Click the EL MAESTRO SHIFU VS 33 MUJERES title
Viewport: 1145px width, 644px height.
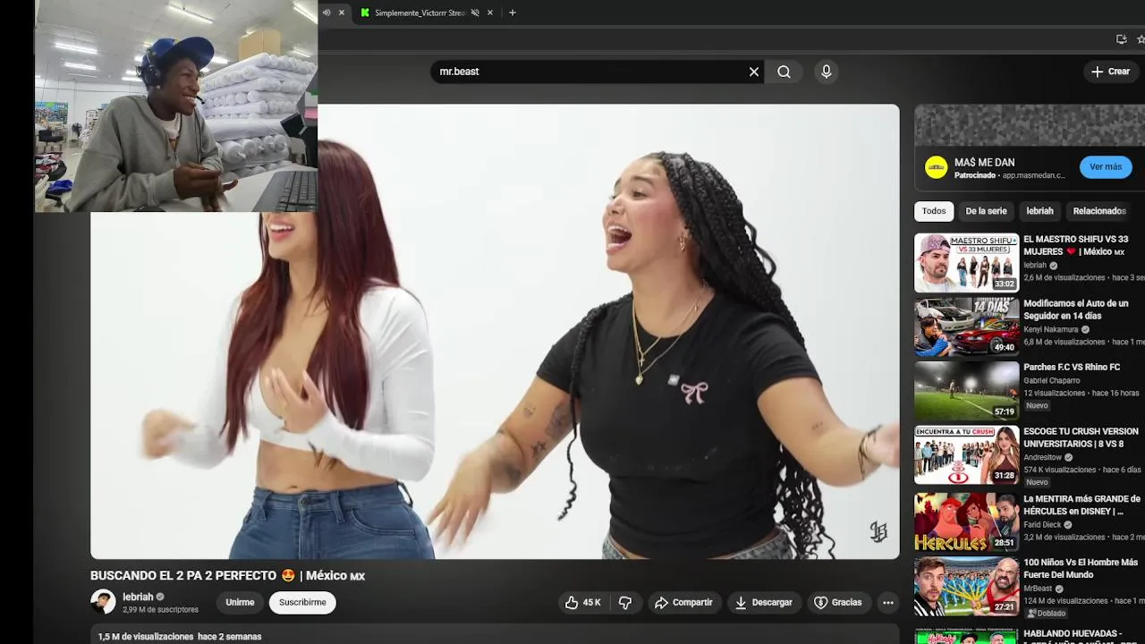click(x=1076, y=246)
